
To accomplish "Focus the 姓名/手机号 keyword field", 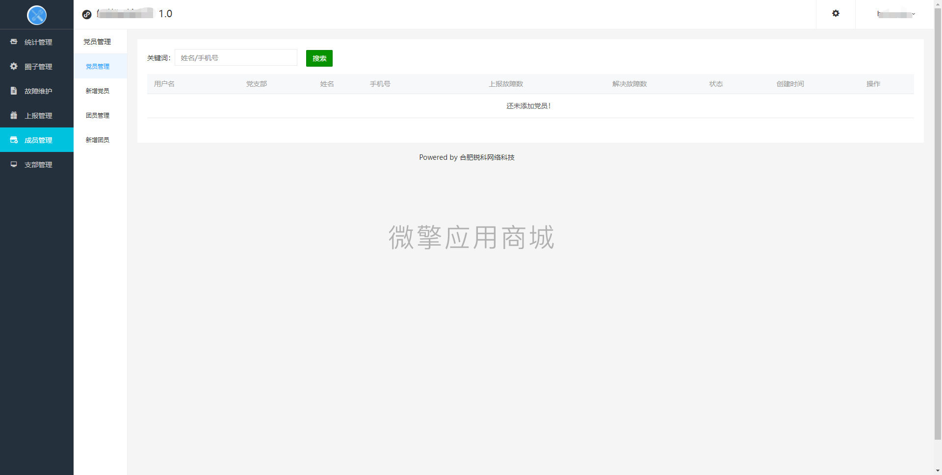I will 236,57.
